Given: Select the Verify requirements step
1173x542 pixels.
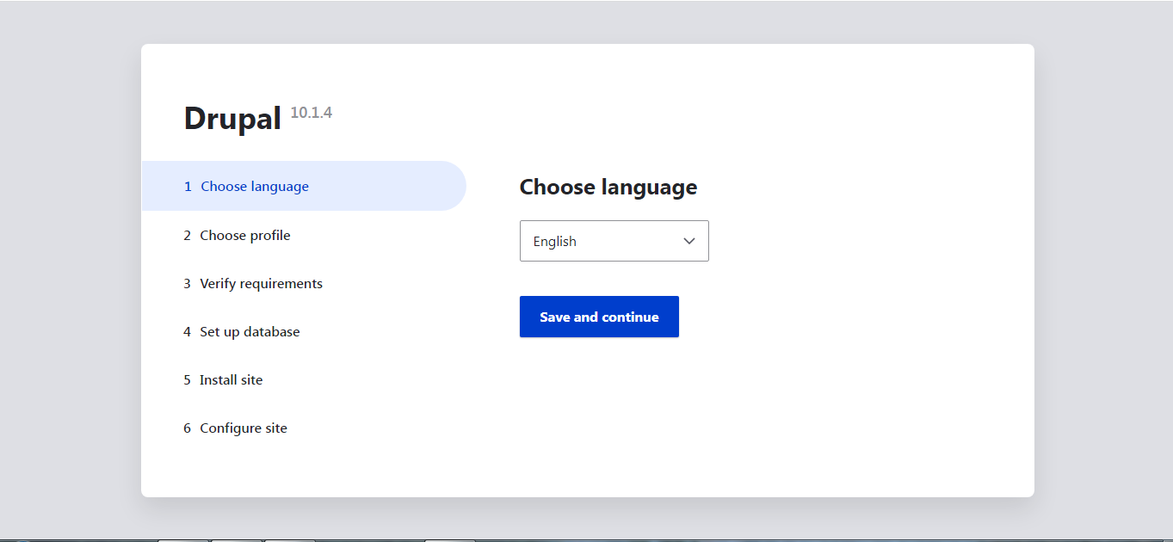Looking at the screenshot, I should [x=261, y=283].
